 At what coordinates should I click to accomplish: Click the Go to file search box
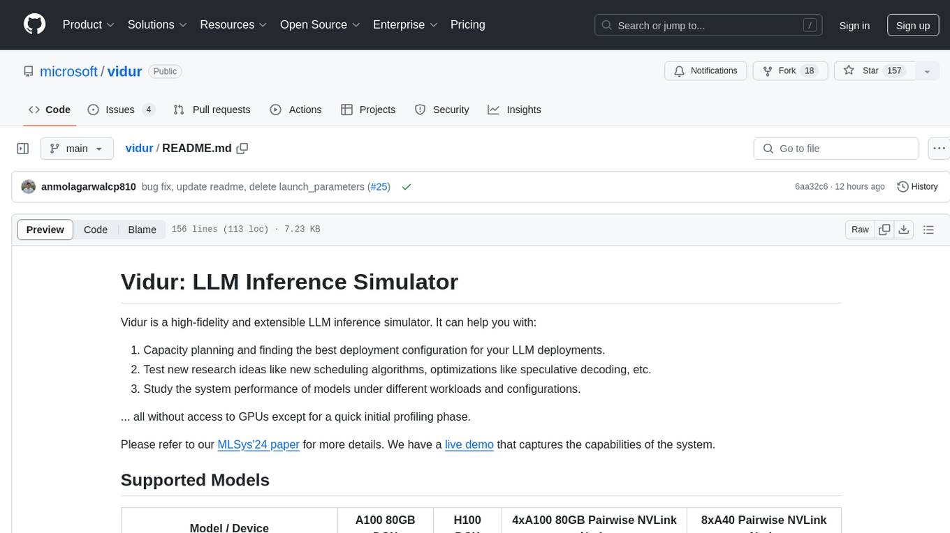(x=836, y=149)
